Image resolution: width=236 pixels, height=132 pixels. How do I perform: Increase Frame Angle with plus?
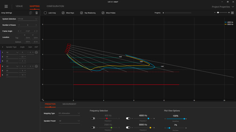(35, 31)
